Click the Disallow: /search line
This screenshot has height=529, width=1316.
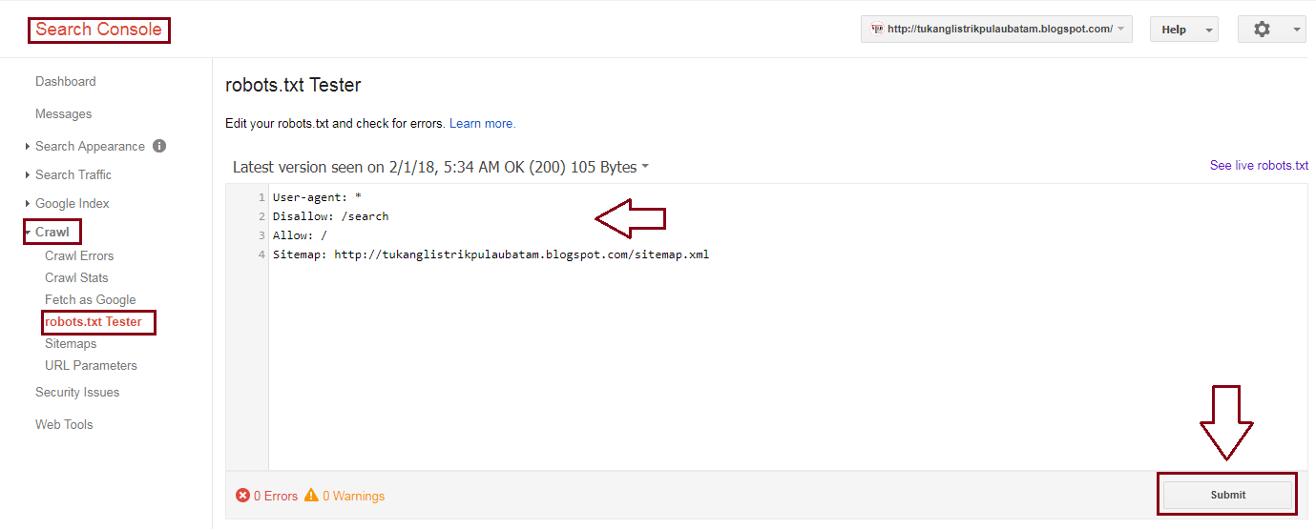(330, 216)
